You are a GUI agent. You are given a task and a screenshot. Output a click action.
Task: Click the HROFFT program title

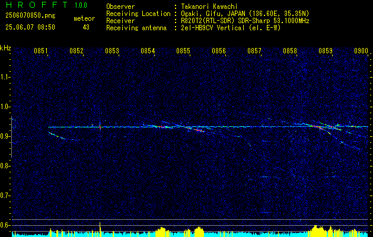37,5
